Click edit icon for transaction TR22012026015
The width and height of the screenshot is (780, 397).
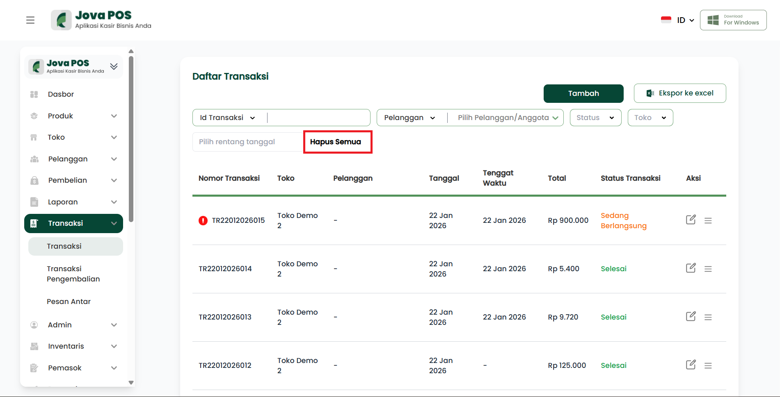coord(691,220)
